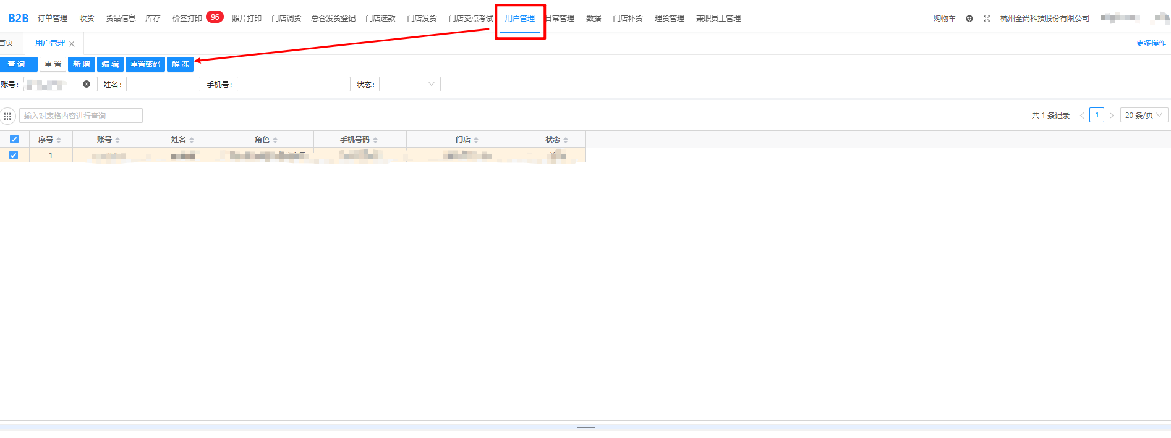This screenshot has width=1171, height=438.
Task: Open 更多操作 more actions menu
Action: point(1151,43)
